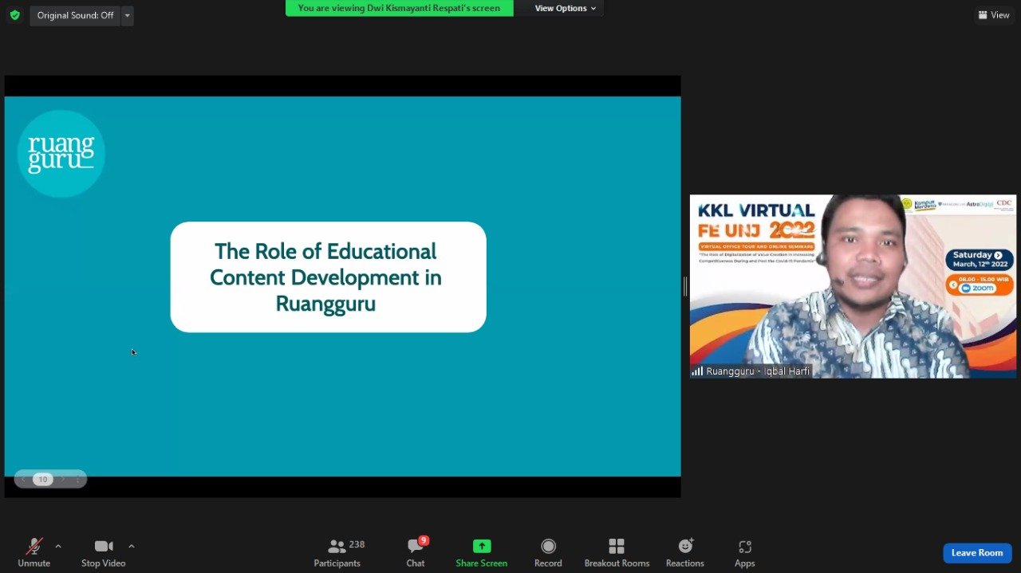Open Original Sound dropdown arrow
Viewport: 1021px width, 573px height.
point(127,15)
